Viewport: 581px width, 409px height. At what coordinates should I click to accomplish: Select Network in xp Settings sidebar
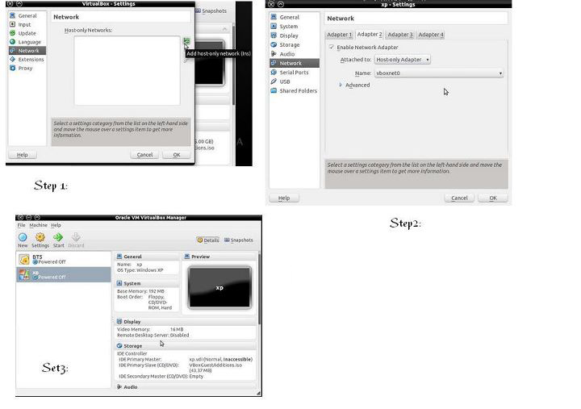295,63
